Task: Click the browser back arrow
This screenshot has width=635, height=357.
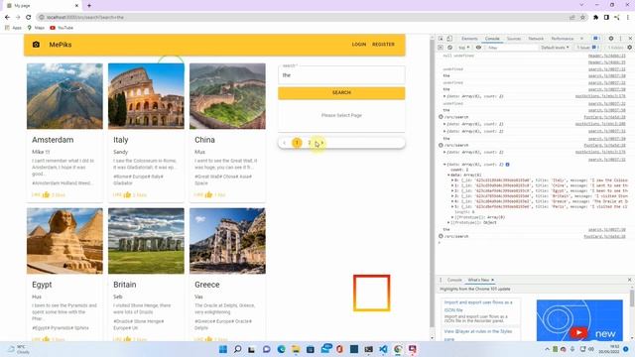Action: pyautogui.click(x=7, y=17)
